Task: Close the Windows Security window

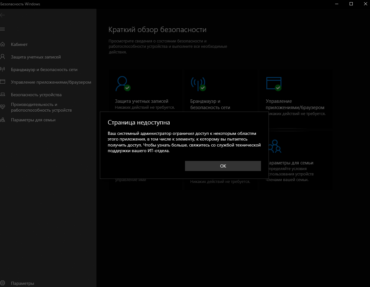Action: 365,4
